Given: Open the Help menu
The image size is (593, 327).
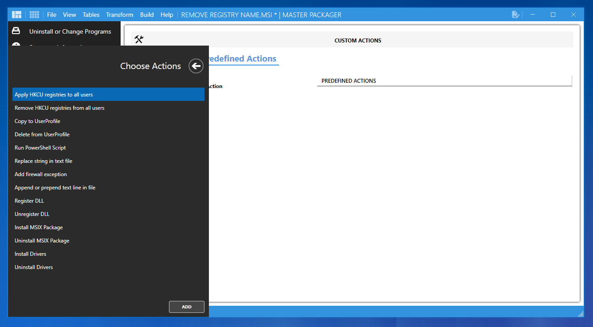Looking at the screenshot, I should pyautogui.click(x=167, y=15).
